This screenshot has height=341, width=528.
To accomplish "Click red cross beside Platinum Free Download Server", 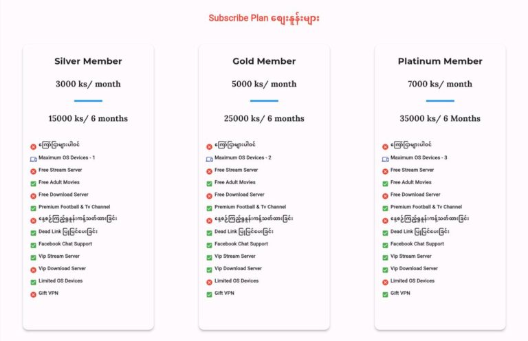I will click(385, 196).
